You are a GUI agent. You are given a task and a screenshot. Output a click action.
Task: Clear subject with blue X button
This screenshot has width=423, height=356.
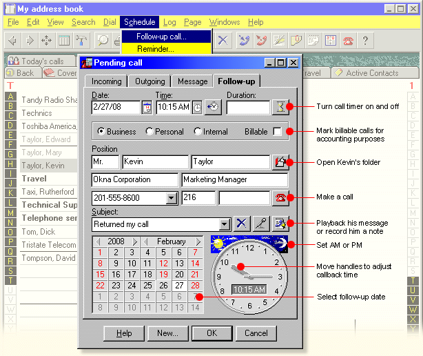point(241,224)
